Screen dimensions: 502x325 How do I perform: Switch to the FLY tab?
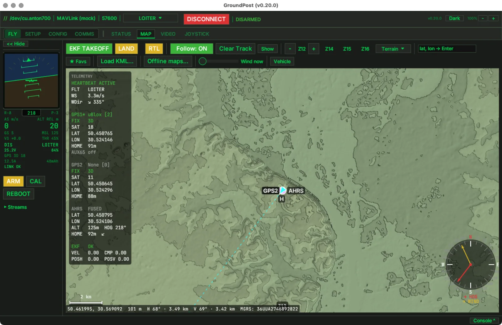(13, 34)
